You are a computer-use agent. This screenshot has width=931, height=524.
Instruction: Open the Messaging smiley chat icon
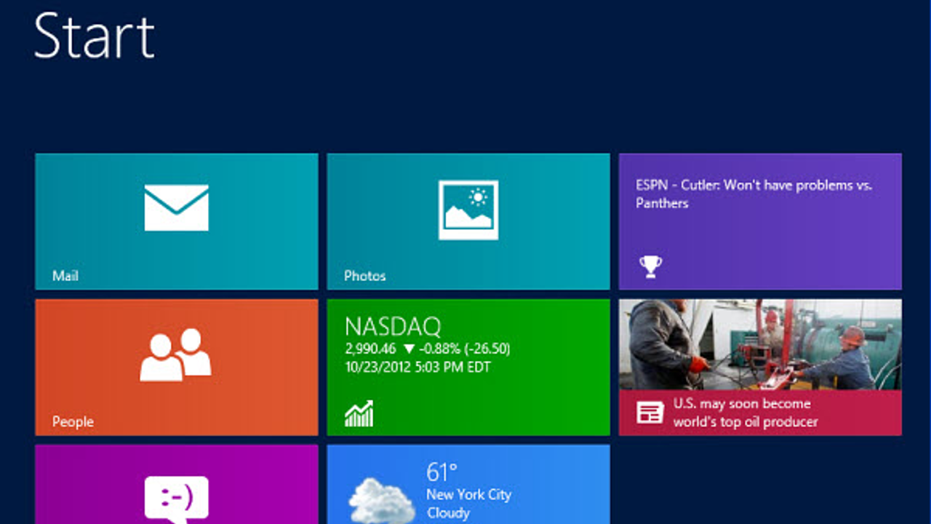[176, 499]
